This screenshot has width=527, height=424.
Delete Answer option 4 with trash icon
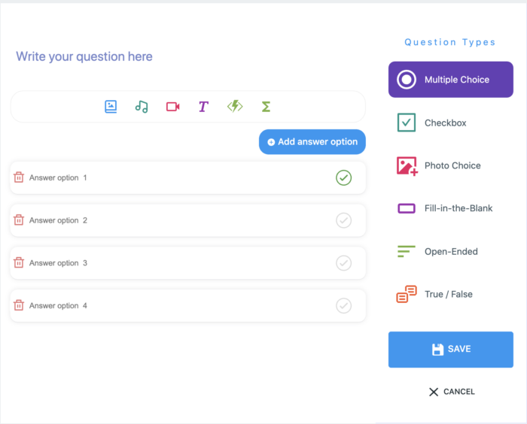coord(19,306)
